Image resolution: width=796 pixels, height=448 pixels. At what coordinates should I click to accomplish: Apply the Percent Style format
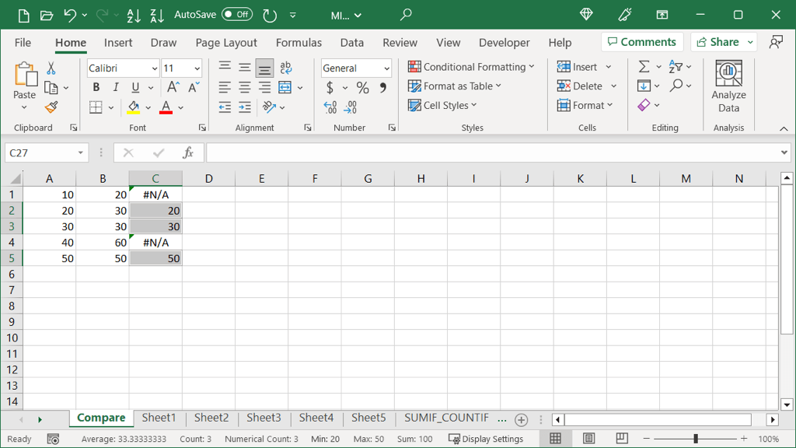(x=362, y=88)
